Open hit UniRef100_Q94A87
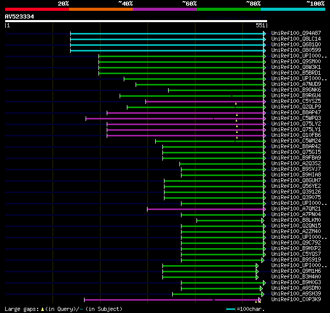The width and height of the screenshot is (330, 313). point(296,33)
